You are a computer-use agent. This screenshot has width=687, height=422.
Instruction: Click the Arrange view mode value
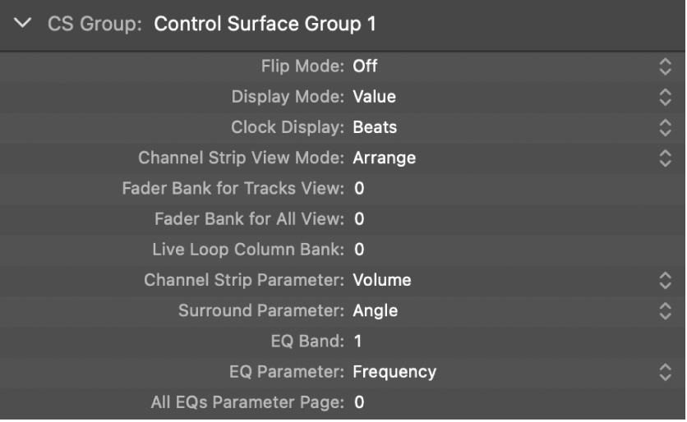(384, 158)
